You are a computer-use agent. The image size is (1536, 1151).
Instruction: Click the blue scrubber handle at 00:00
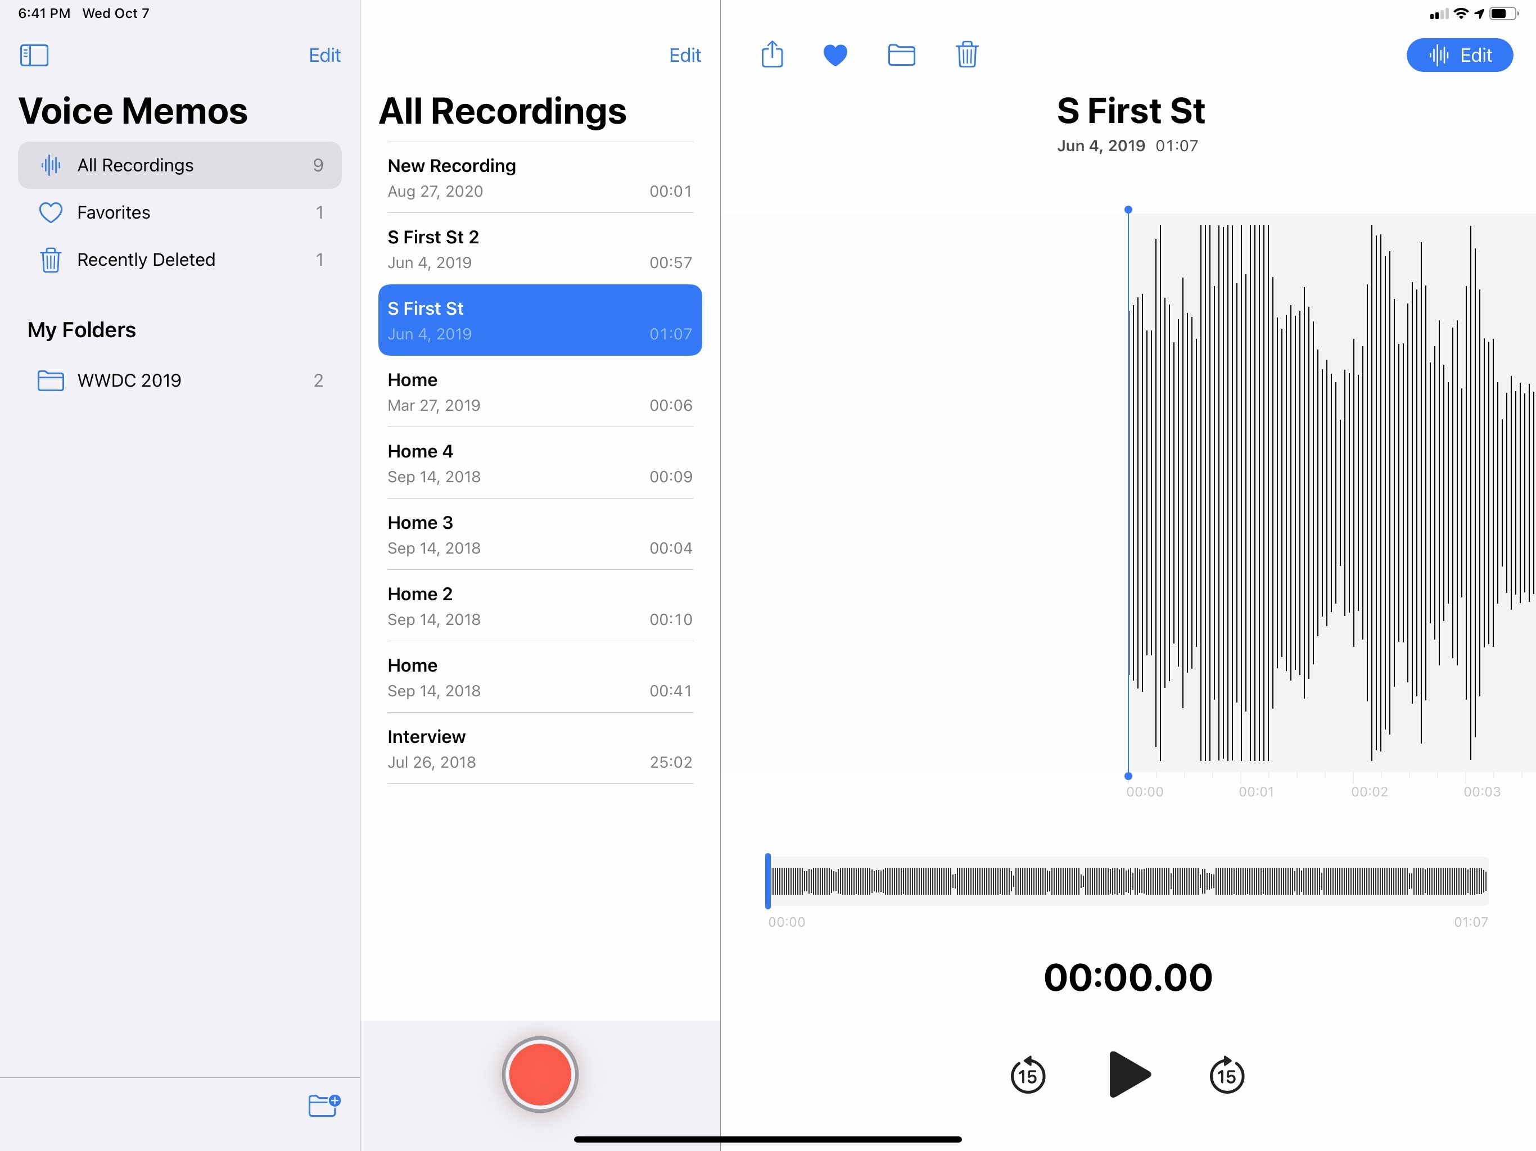click(x=767, y=881)
